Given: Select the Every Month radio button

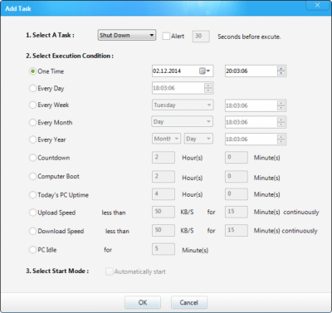Looking at the screenshot, I should pyautogui.click(x=32, y=122).
